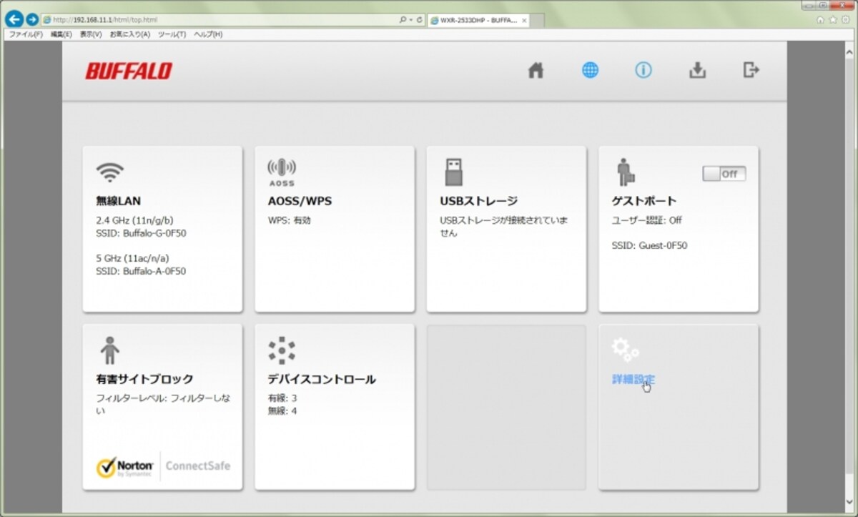This screenshot has width=858, height=517.
Task: Refresh the page using reload icon
Action: [419, 20]
